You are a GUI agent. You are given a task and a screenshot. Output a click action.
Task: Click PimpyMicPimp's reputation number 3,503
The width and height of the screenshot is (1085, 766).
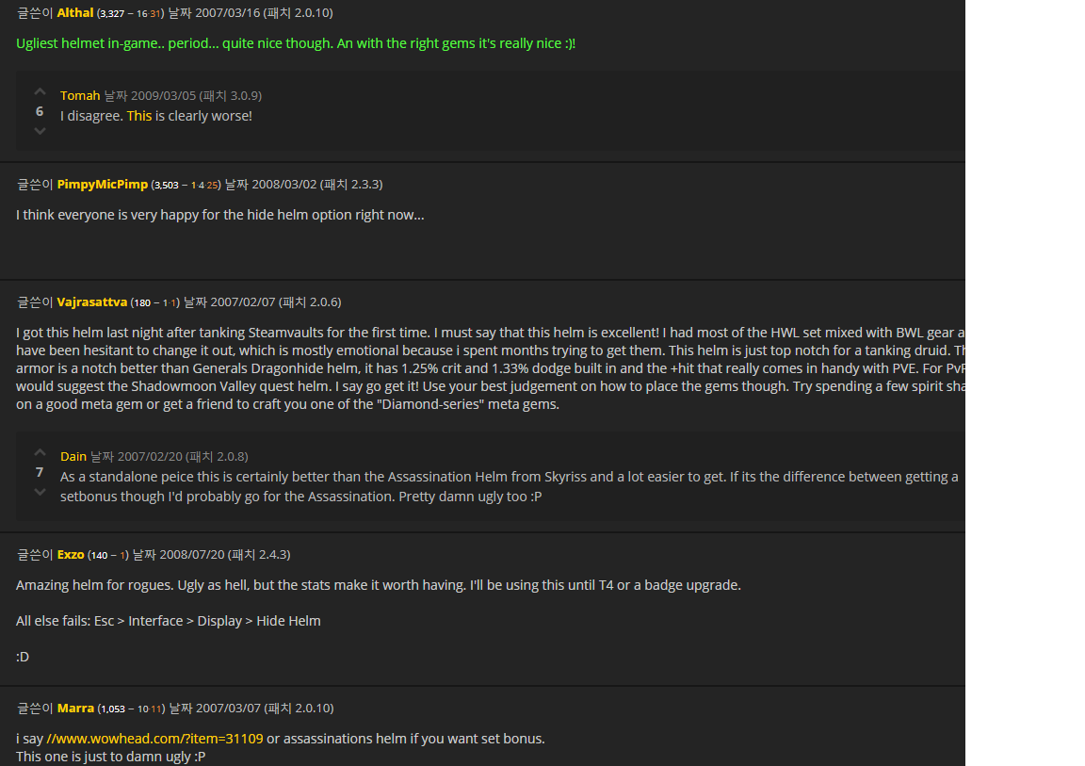point(165,185)
